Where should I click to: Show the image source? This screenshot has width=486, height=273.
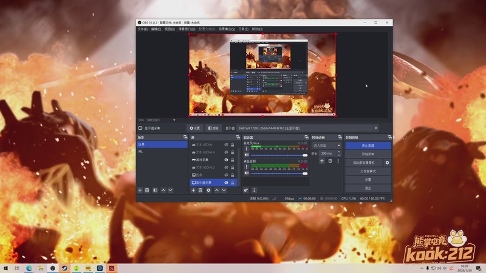(226, 175)
